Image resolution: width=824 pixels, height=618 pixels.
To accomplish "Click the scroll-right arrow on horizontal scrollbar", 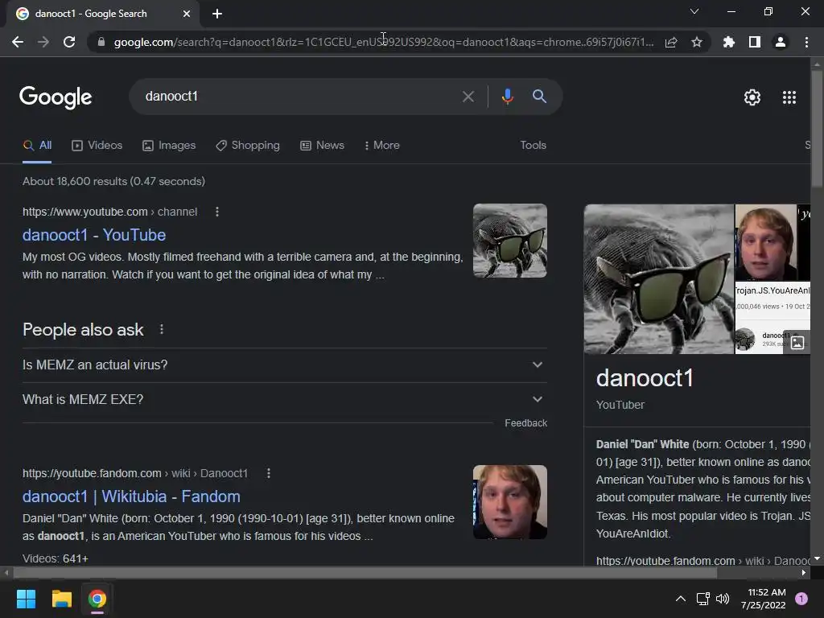I will coord(804,573).
